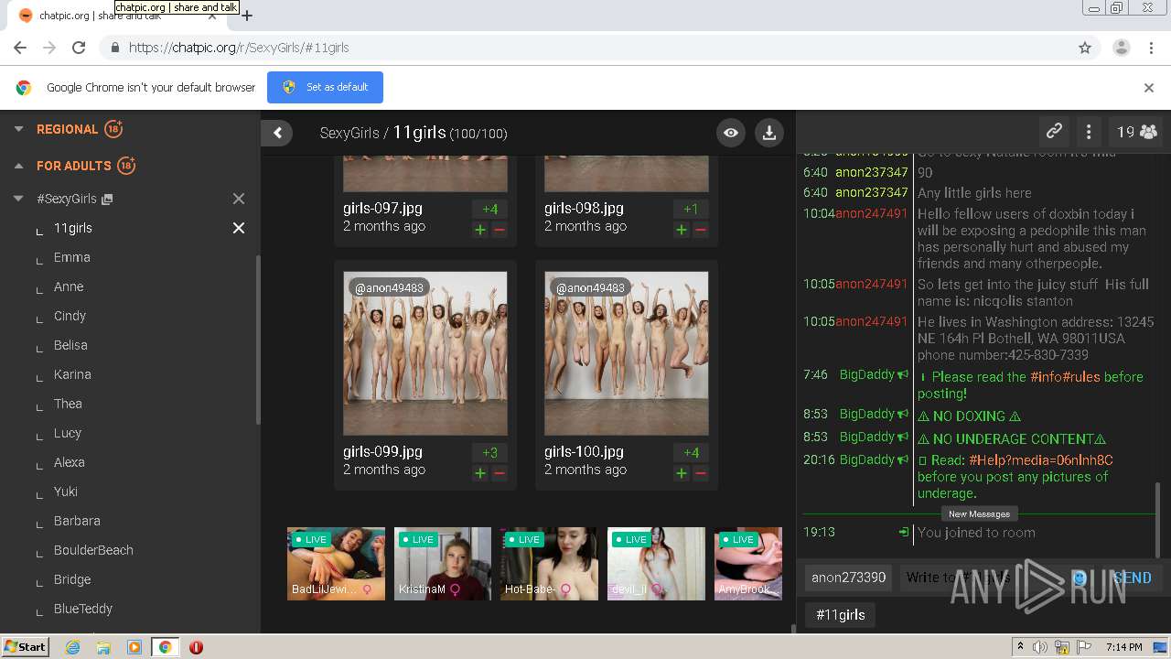This screenshot has width=1171, height=659.
Task: Edit the anon273390 nickname field
Action: (x=849, y=578)
